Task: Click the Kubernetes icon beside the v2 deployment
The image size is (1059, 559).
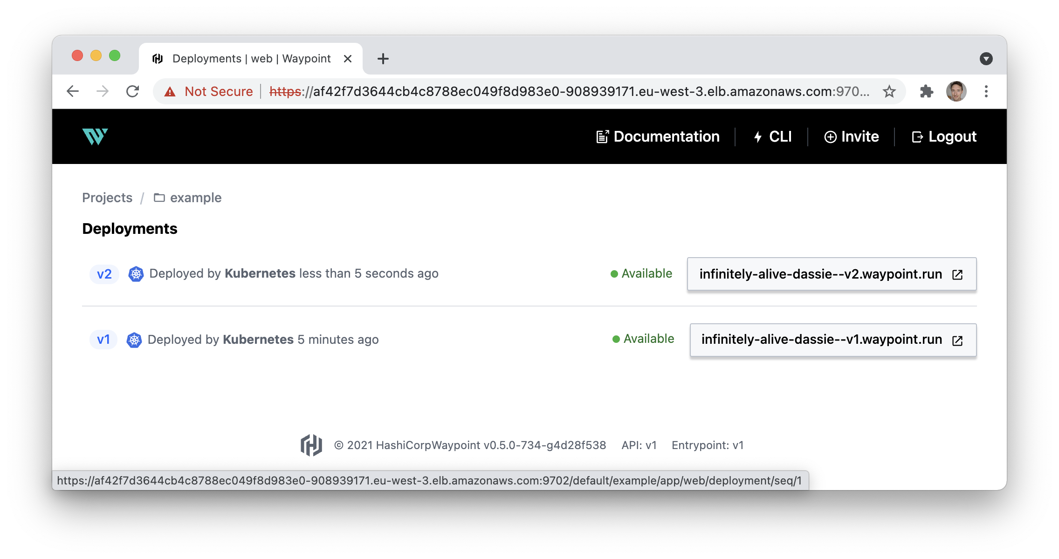Action: [x=137, y=274]
